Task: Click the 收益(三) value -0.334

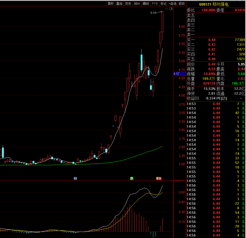Action: coord(210,98)
